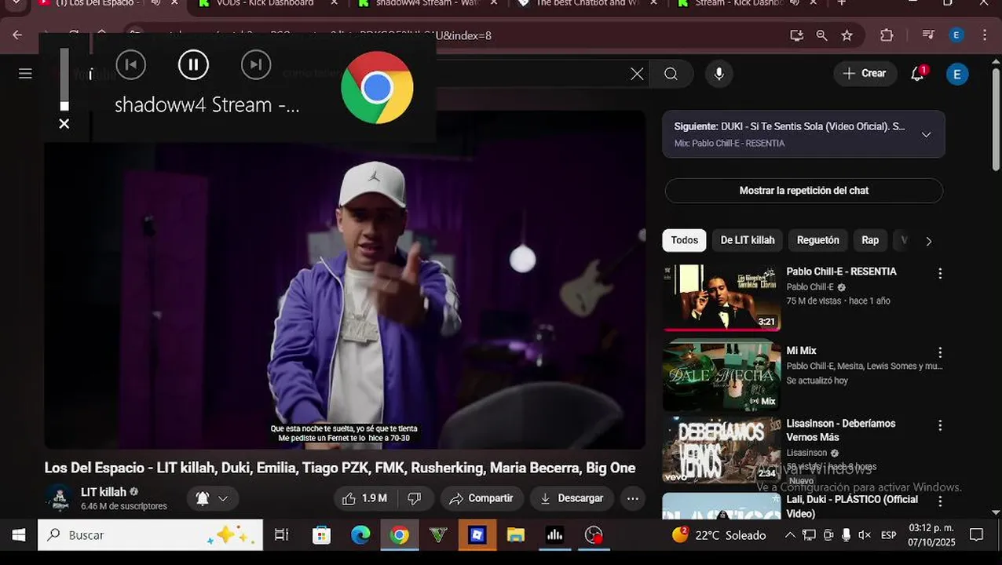Open Pablo Chill-E RESENTIA video thumbnail
1002x565 pixels.
722,297
